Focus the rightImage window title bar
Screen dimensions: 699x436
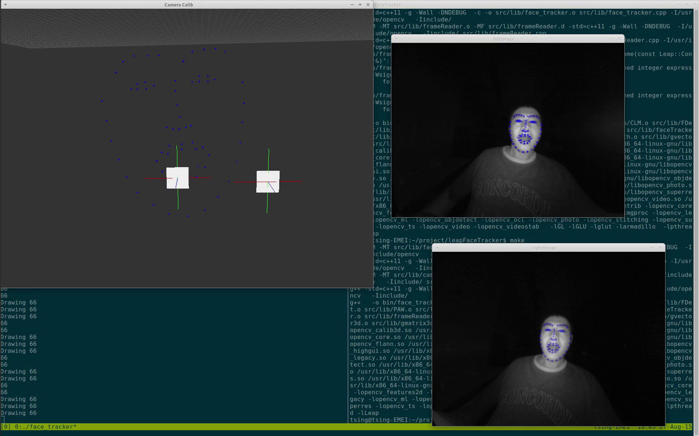point(544,248)
